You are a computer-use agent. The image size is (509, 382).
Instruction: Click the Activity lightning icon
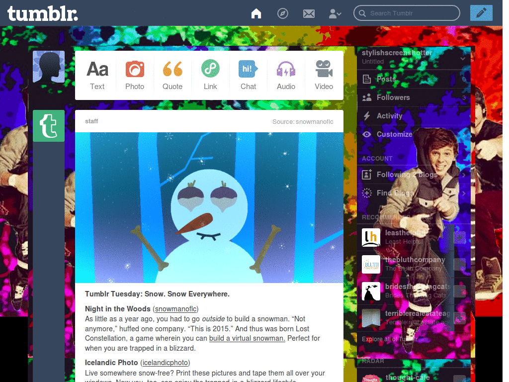click(367, 116)
